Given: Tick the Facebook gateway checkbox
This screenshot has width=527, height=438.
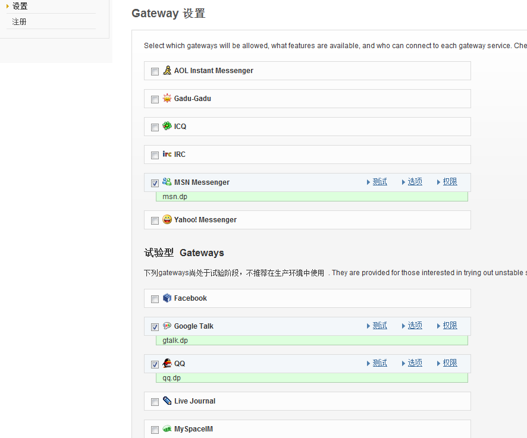Looking at the screenshot, I should coord(155,299).
